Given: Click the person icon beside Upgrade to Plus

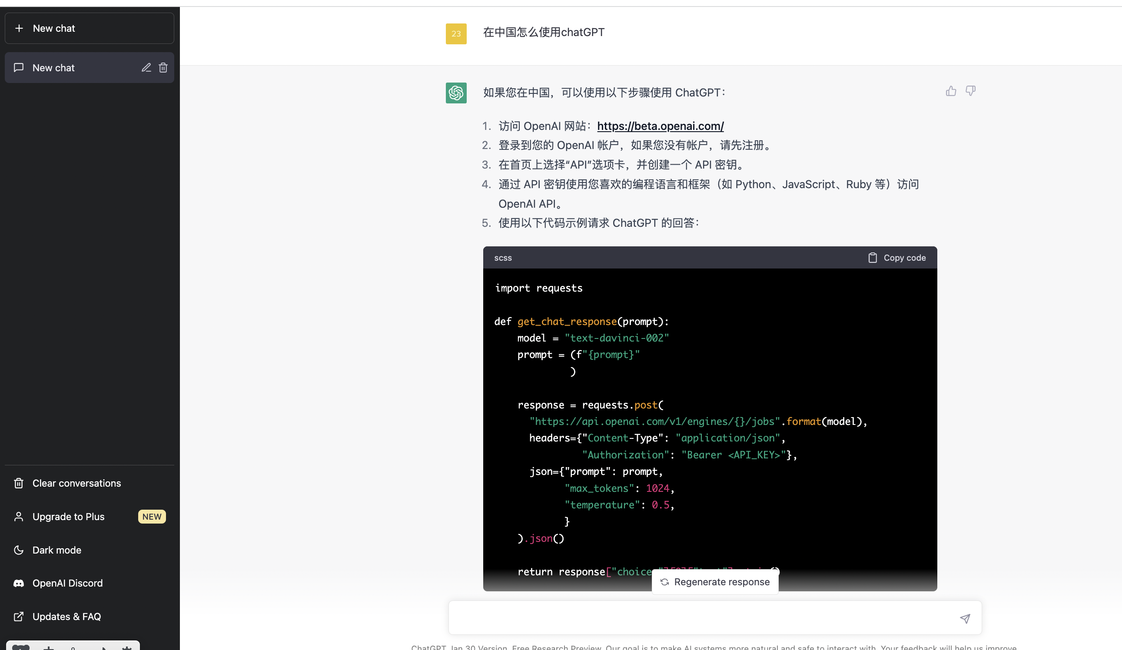Looking at the screenshot, I should pos(19,517).
